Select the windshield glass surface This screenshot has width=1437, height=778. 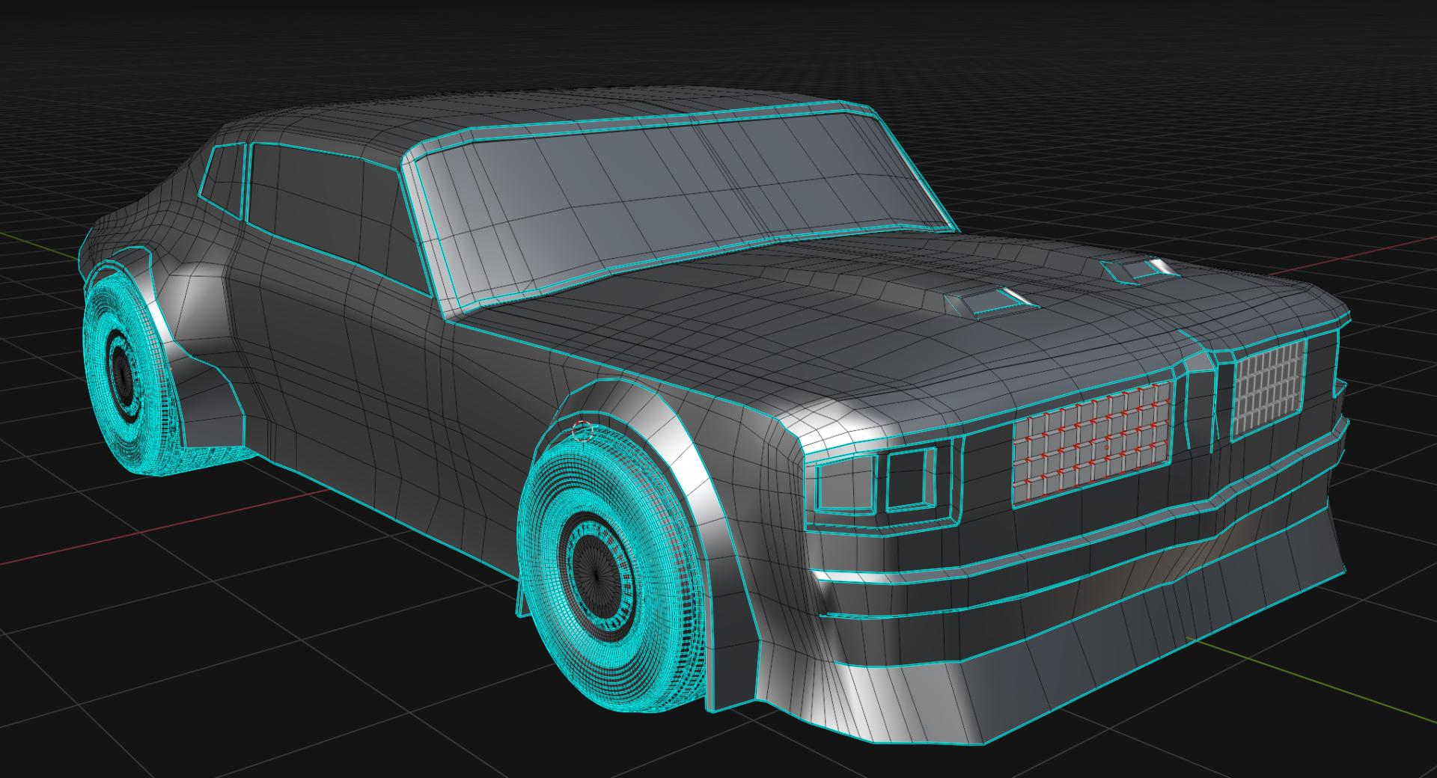tap(674, 202)
